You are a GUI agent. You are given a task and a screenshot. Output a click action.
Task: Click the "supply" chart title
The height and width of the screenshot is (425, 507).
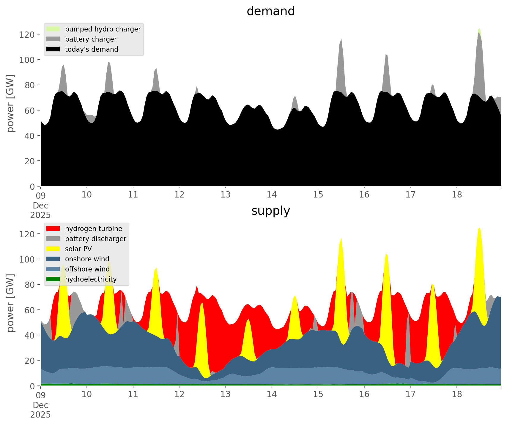[270, 211]
